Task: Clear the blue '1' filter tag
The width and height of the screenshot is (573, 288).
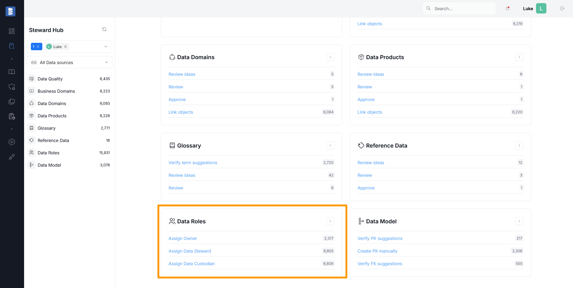Action: pos(38,47)
